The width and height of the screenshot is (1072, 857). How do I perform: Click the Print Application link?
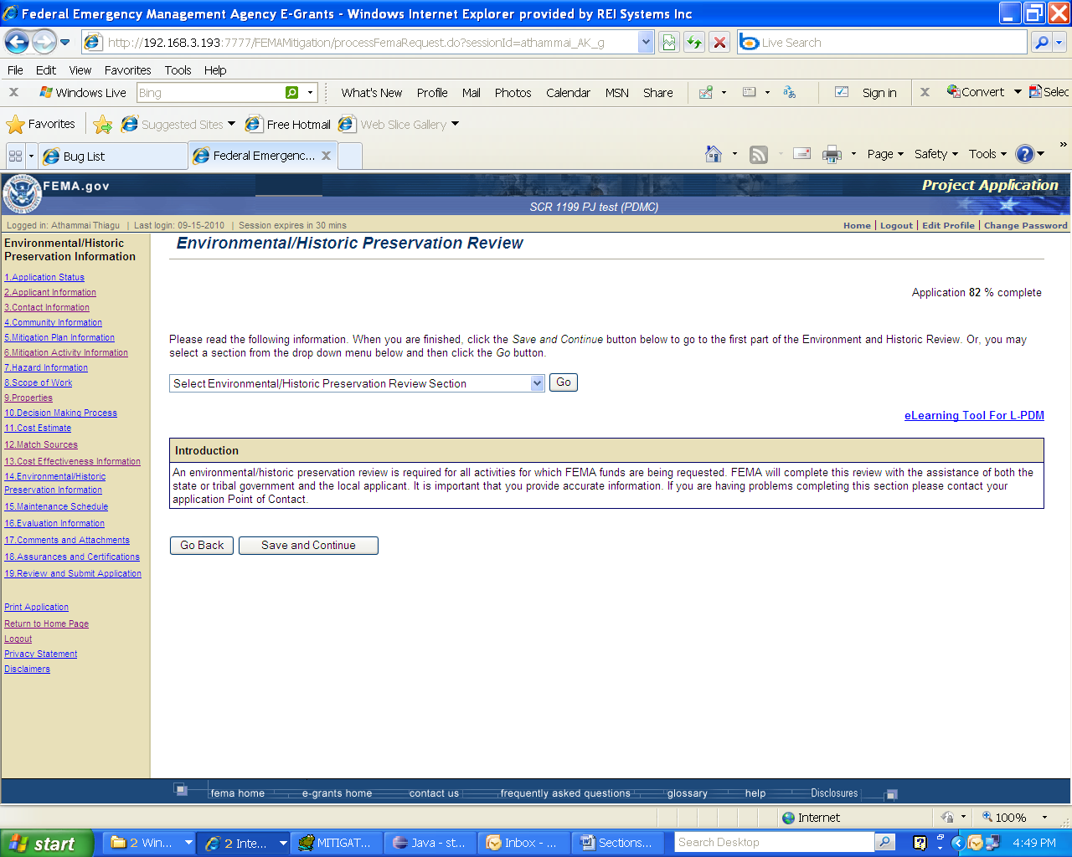click(x=36, y=607)
